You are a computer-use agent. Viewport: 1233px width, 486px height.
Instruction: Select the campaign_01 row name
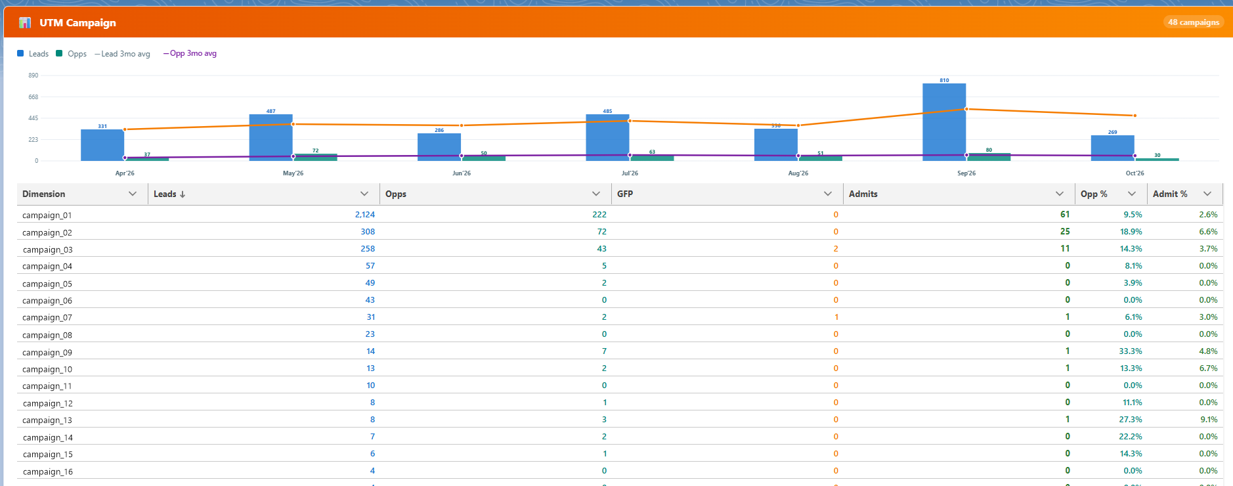[47, 215]
